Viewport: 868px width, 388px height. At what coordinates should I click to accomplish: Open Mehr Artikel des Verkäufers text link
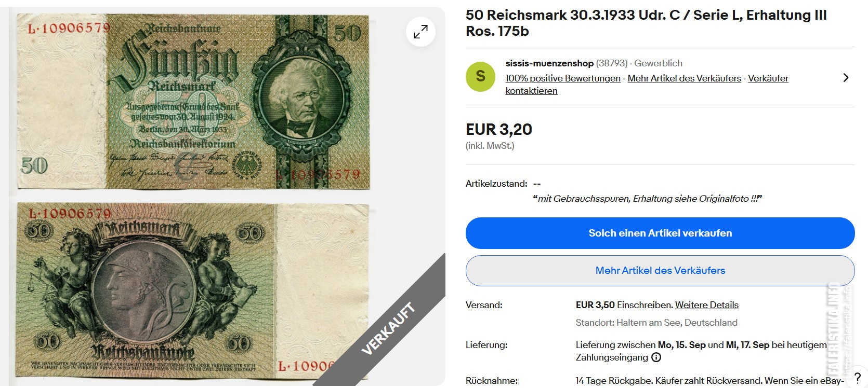tap(684, 78)
